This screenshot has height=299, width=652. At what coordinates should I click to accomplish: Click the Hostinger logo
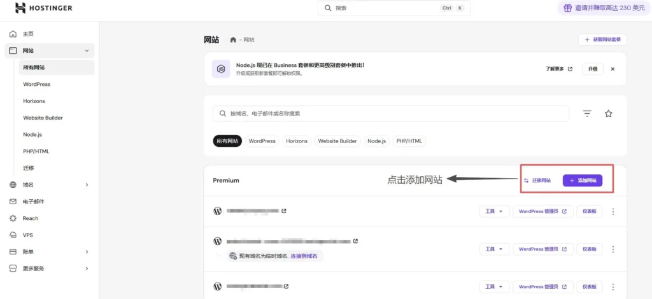(x=43, y=8)
